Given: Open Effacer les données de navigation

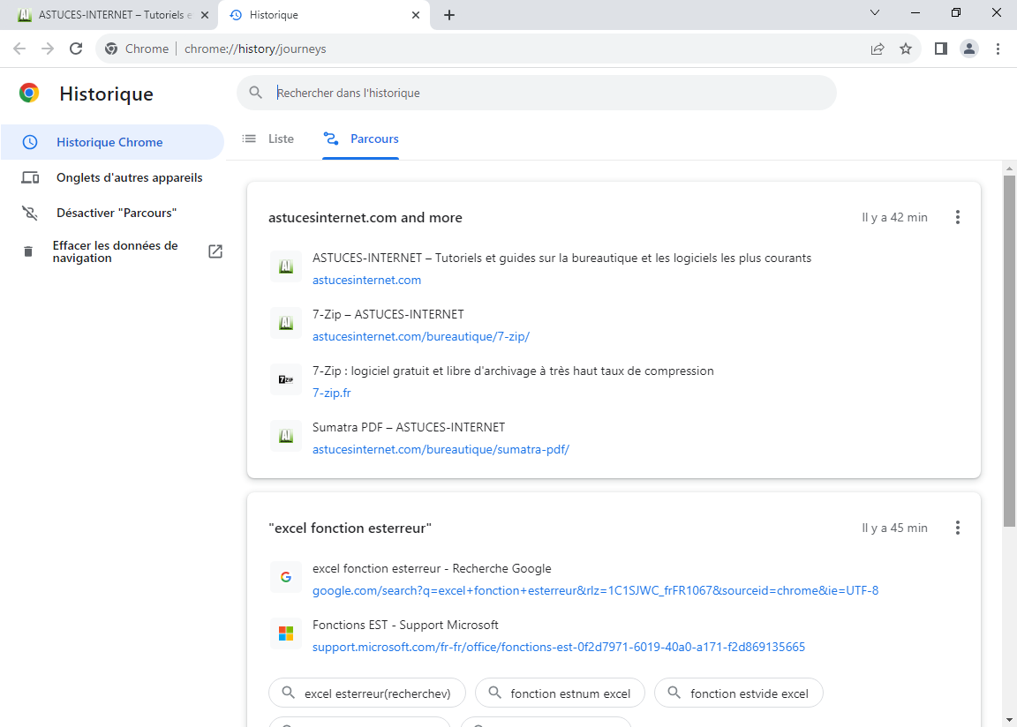Looking at the screenshot, I should [112, 251].
